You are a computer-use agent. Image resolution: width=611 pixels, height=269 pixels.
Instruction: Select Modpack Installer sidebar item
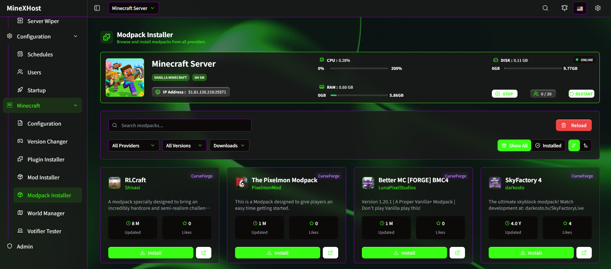[x=48, y=195]
